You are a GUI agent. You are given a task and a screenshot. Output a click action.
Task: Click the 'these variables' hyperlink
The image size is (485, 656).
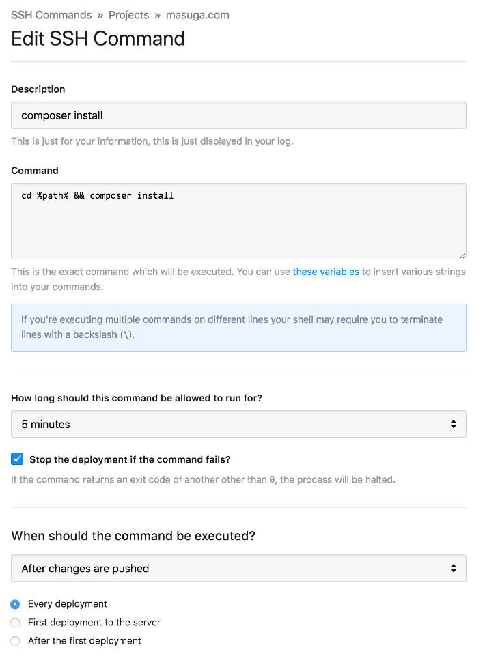pos(326,272)
